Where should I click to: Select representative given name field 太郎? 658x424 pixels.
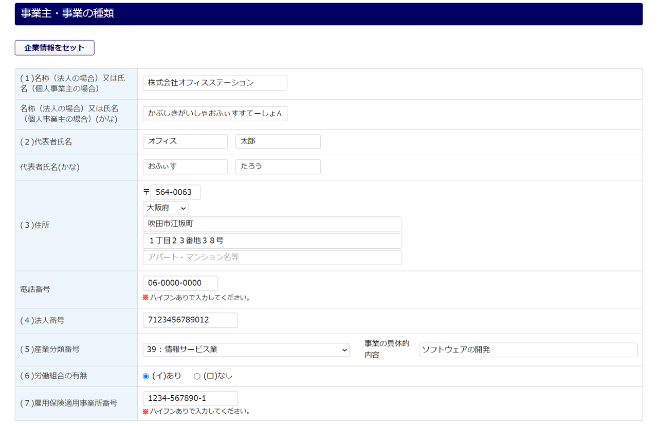point(278,141)
